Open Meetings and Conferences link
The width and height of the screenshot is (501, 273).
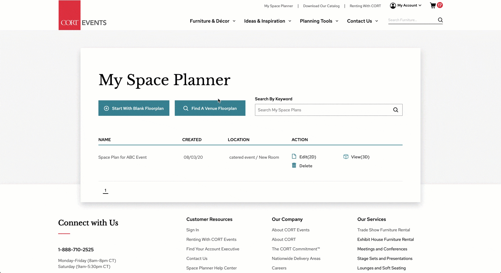(x=382, y=249)
